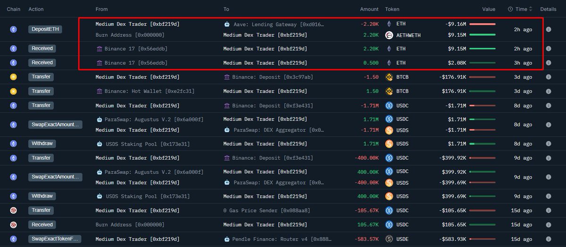Image resolution: width=566 pixels, height=247 pixels.
Task: Click Received badge in 105.67K USDC row
Action: coord(42,225)
